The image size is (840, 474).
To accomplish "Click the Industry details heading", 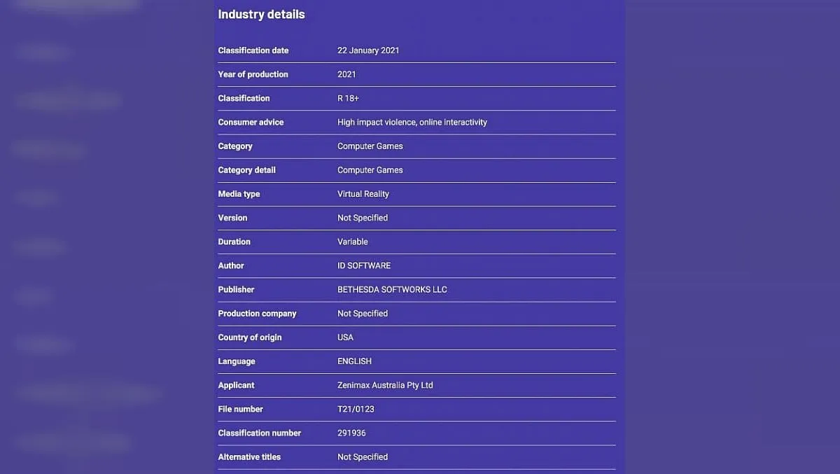I will (261, 14).
